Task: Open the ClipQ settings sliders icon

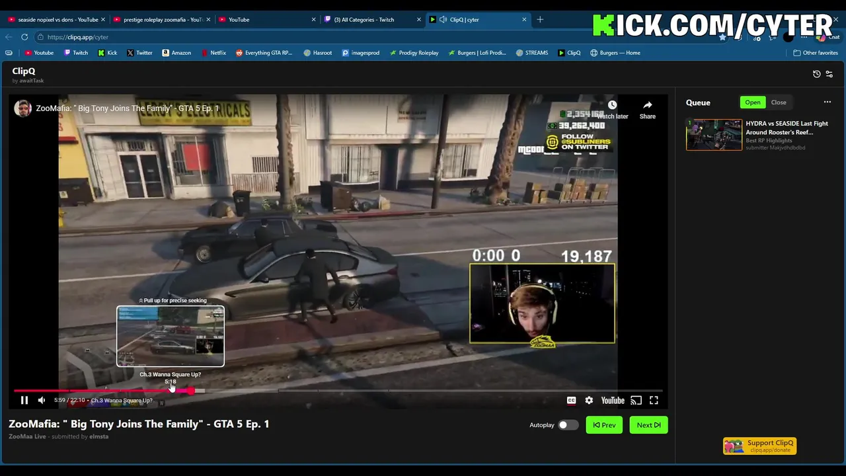Action: [829, 74]
